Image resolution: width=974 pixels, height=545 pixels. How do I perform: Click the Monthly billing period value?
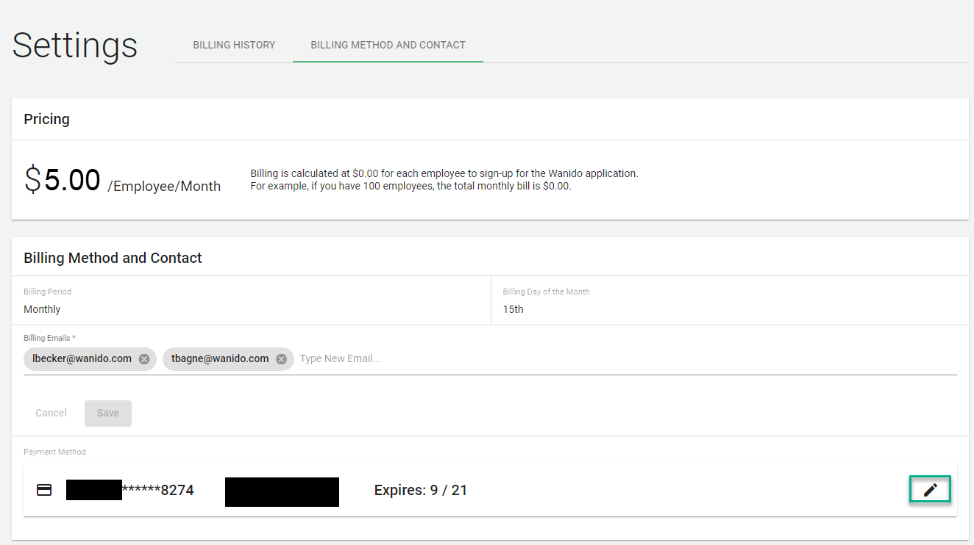[x=42, y=309]
